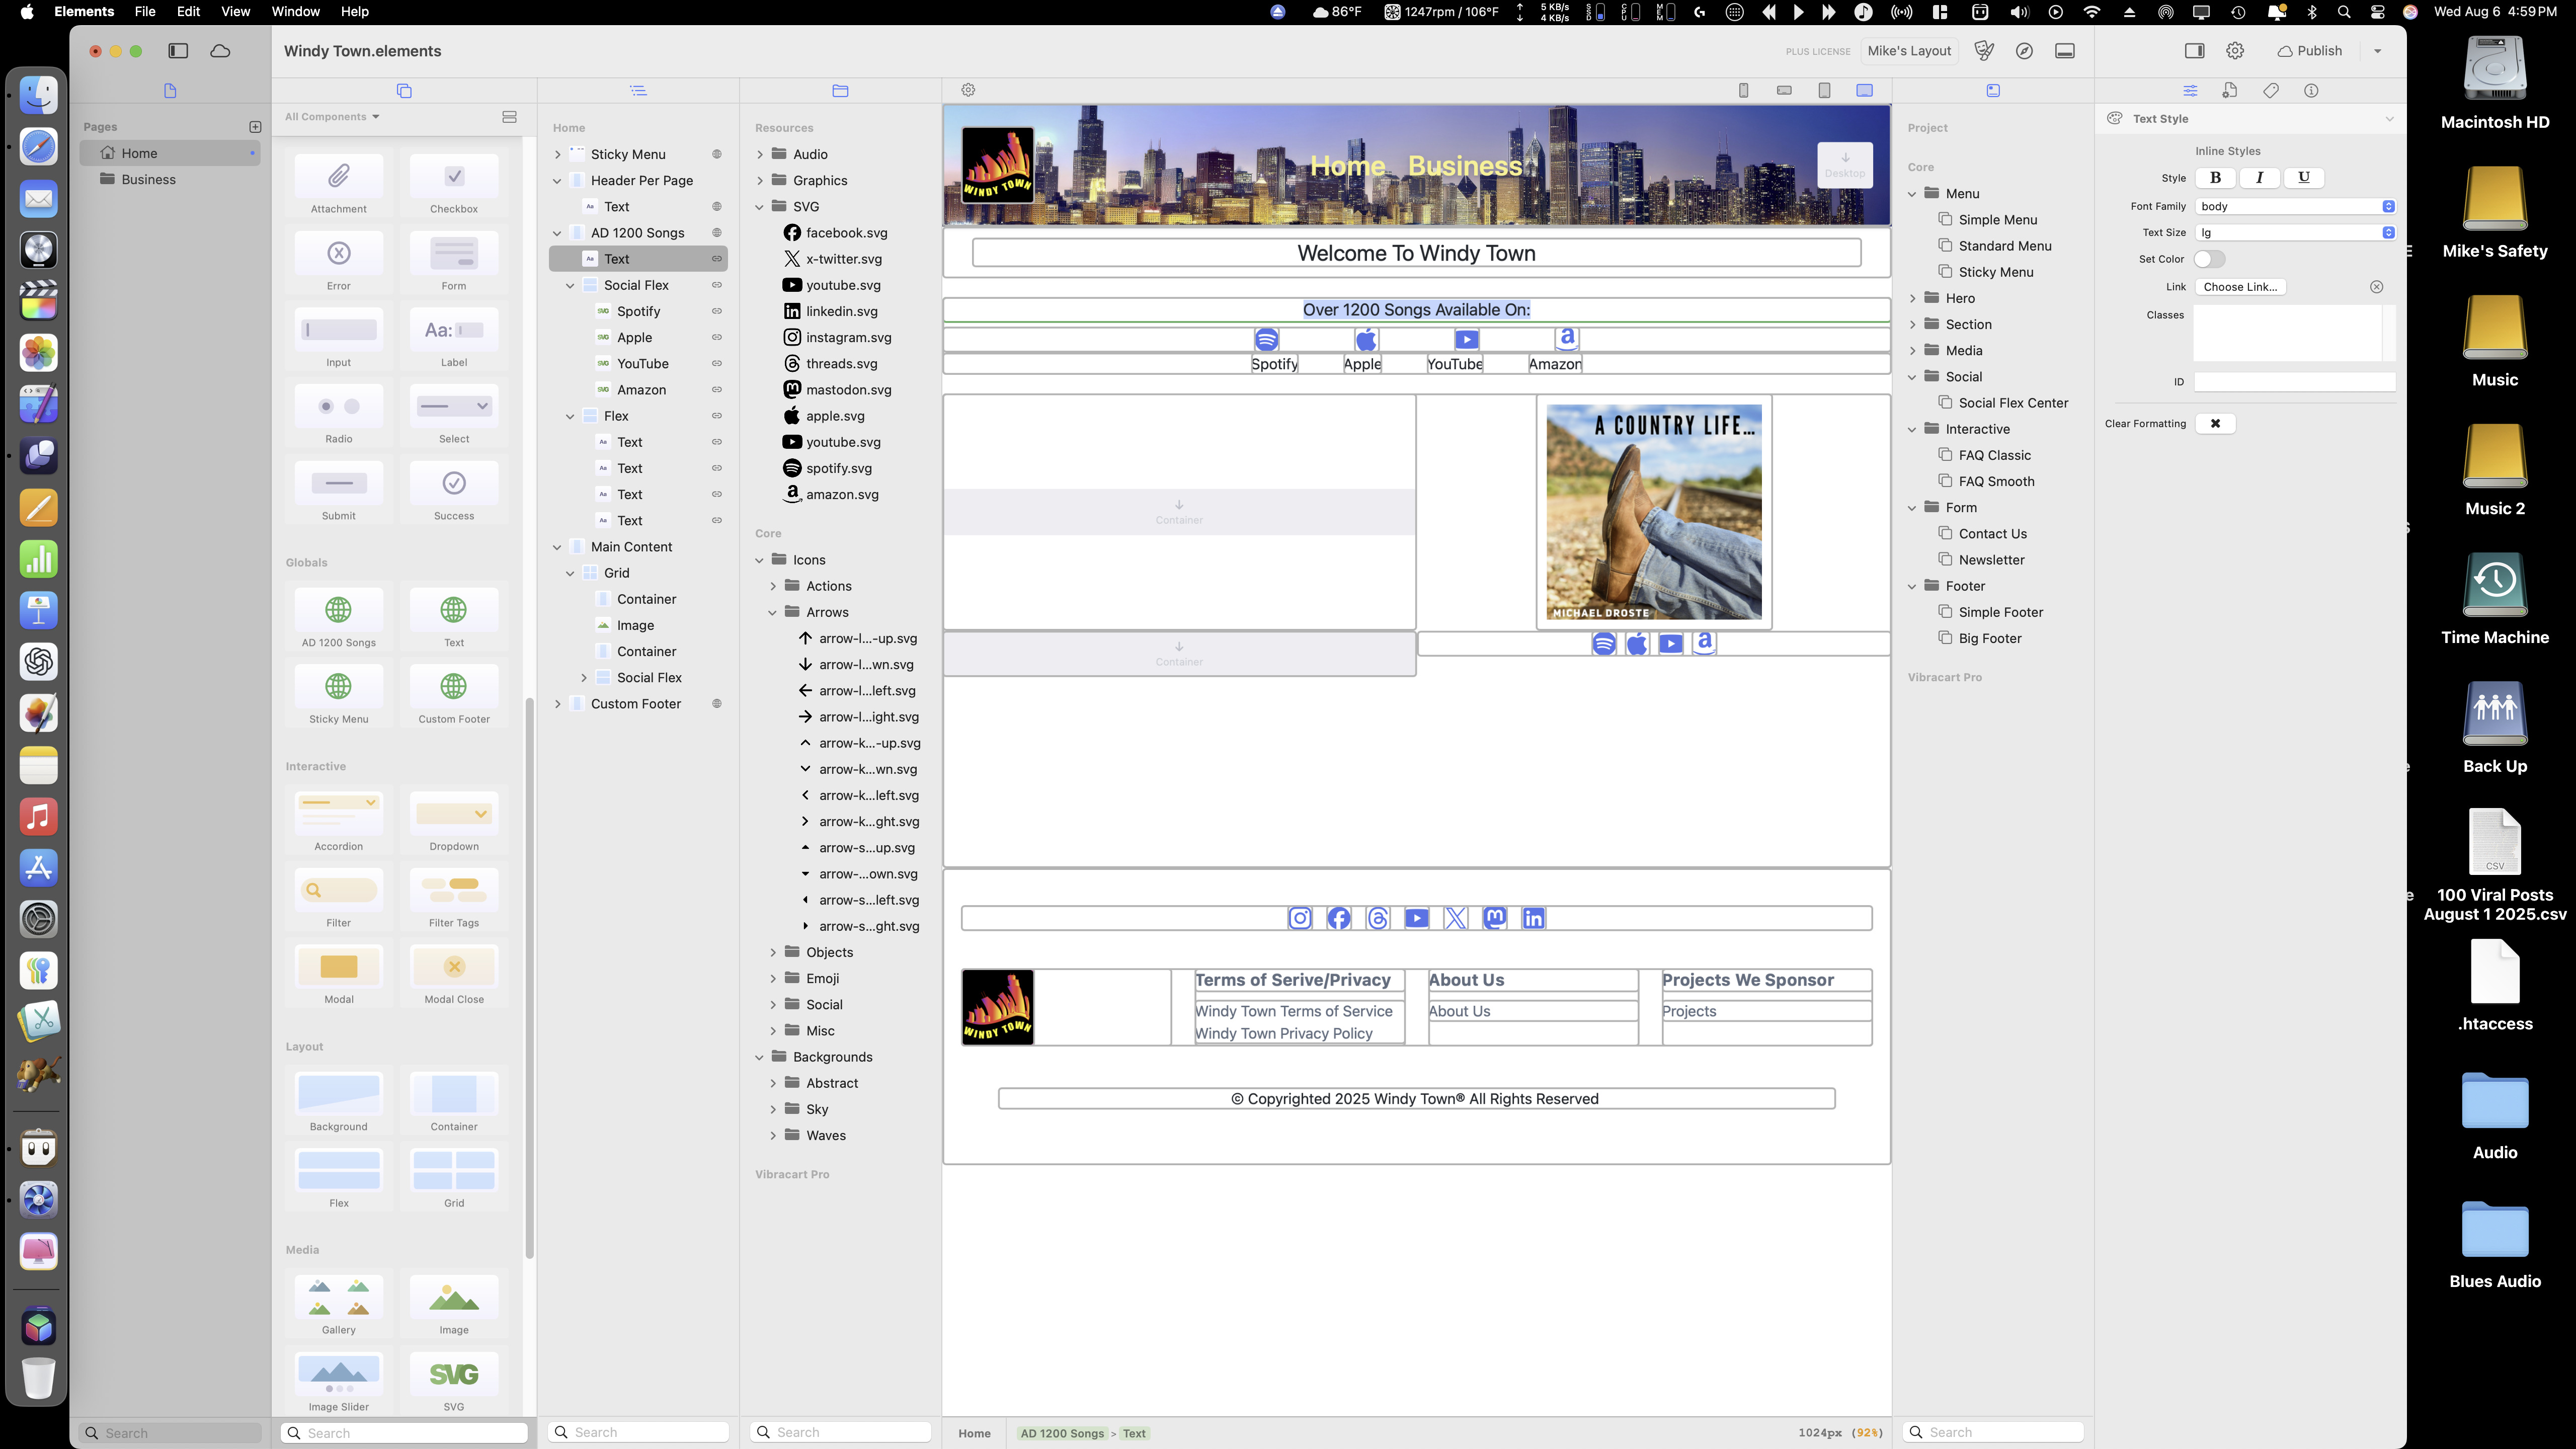This screenshot has width=2576, height=1449.
Task: Open the Font Family dropdown
Action: click(2295, 206)
